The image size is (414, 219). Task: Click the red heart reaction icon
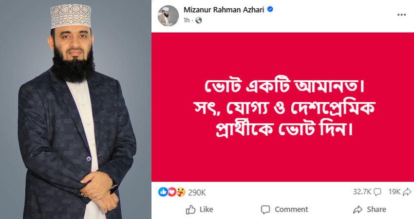(x=172, y=192)
